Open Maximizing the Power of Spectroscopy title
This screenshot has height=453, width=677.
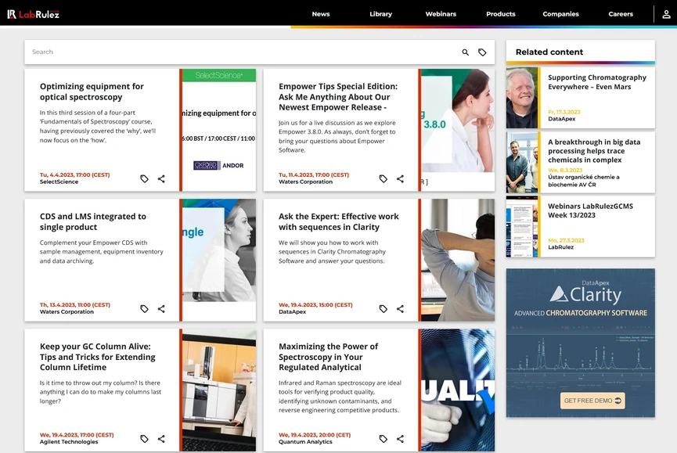click(x=328, y=357)
